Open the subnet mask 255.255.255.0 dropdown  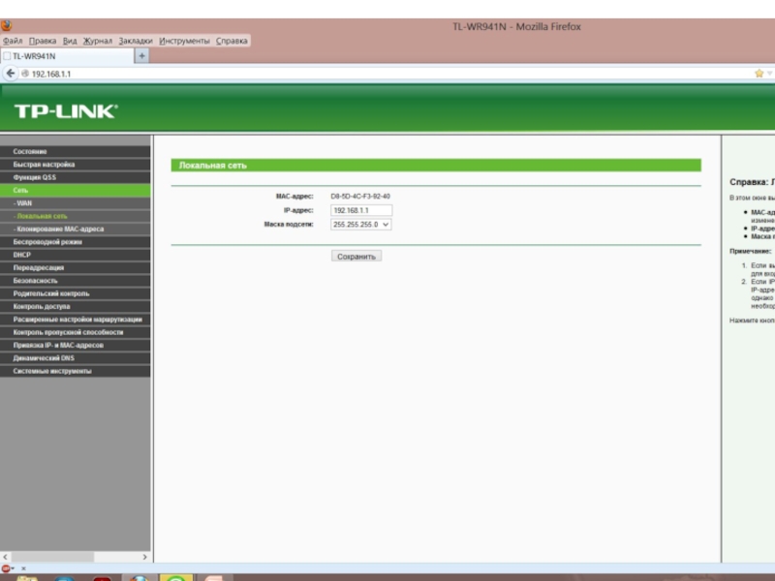point(360,225)
